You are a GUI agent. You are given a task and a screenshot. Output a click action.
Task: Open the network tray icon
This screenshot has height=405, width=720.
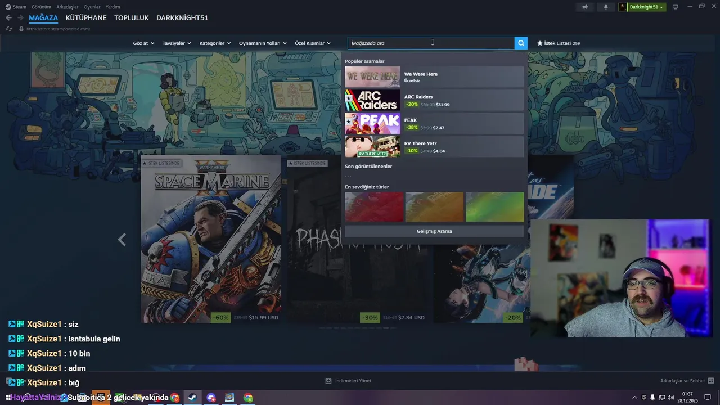pyautogui.click(x=661, y=398)
